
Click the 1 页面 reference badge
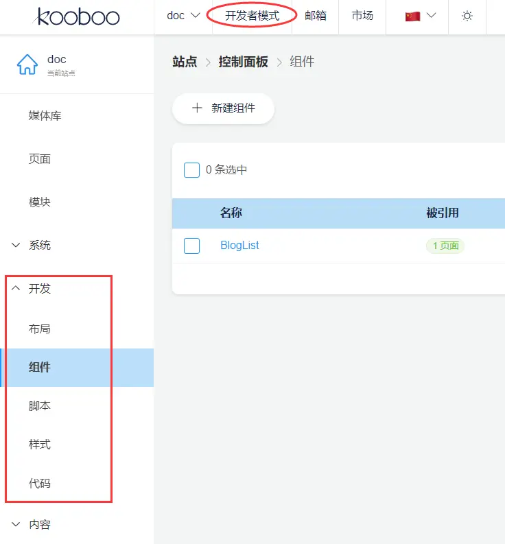pos(445,246)
